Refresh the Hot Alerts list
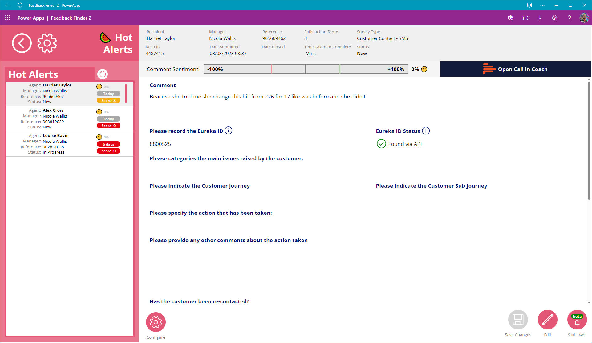 [x=103, y=74]
